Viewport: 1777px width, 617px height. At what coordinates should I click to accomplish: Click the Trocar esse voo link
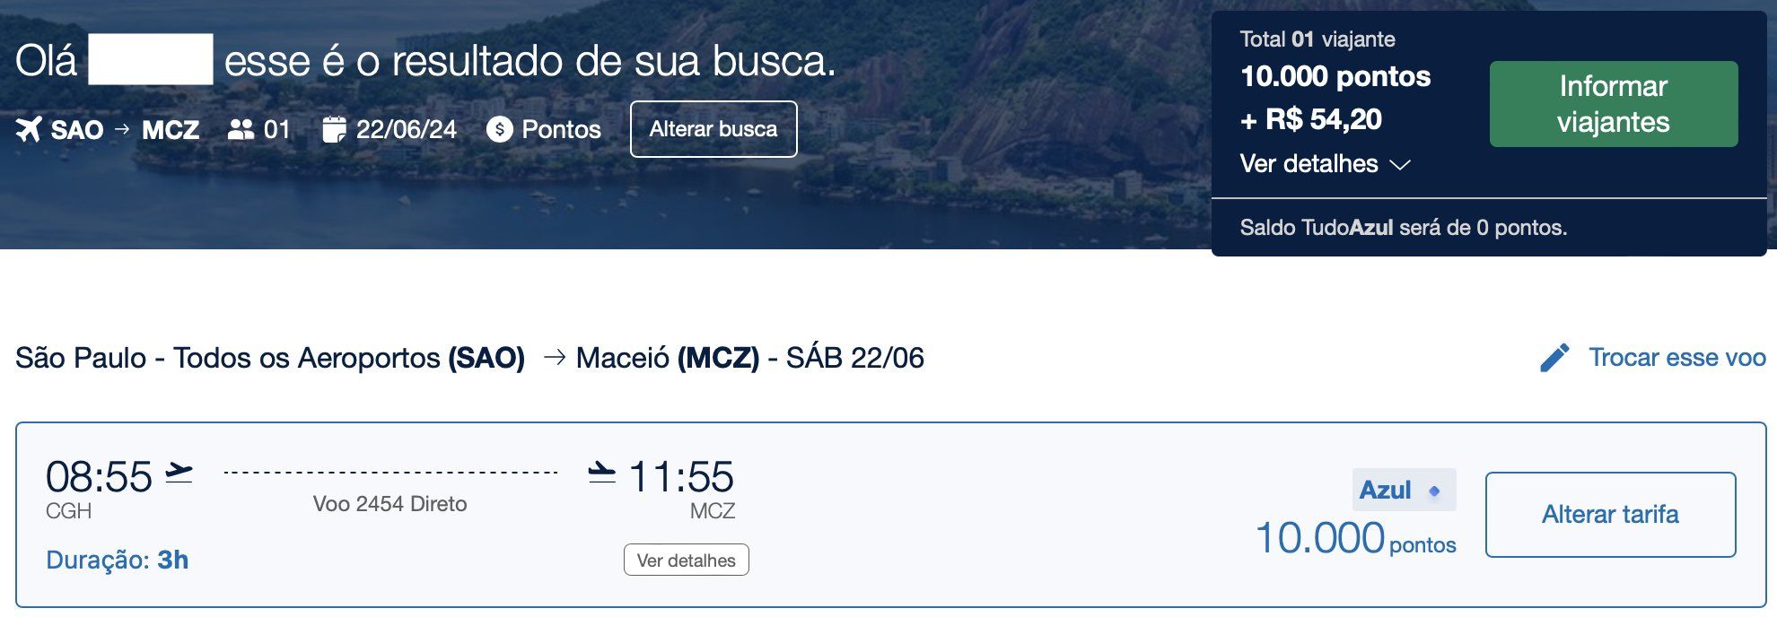[1676, 357]
